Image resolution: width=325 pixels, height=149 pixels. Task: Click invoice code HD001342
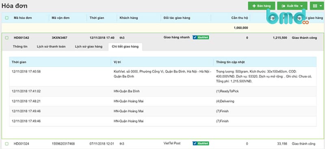tap(22, 38)
